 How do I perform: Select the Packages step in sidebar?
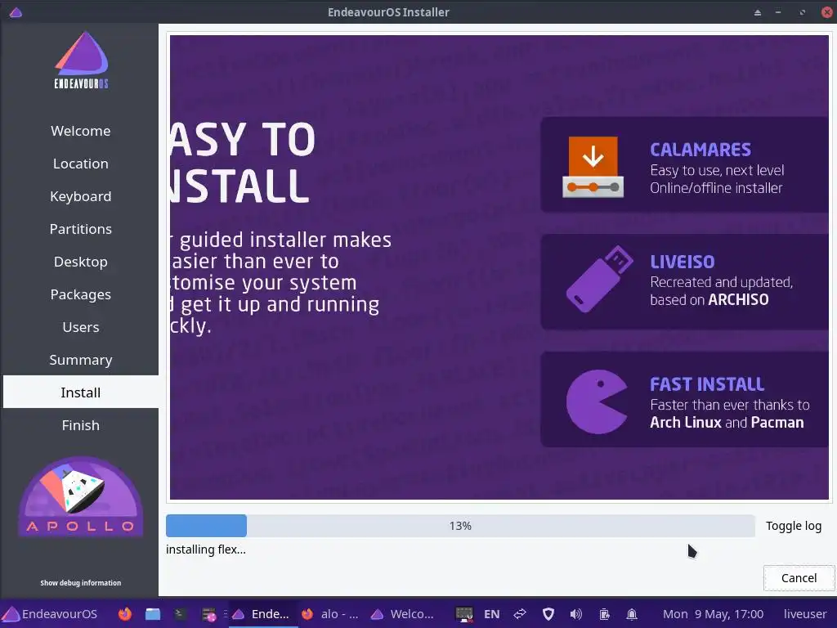point(81,294)
